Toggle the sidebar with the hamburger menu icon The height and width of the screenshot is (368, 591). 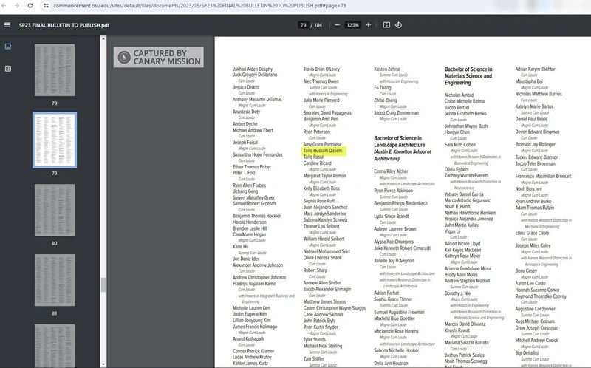pos(7,24)
